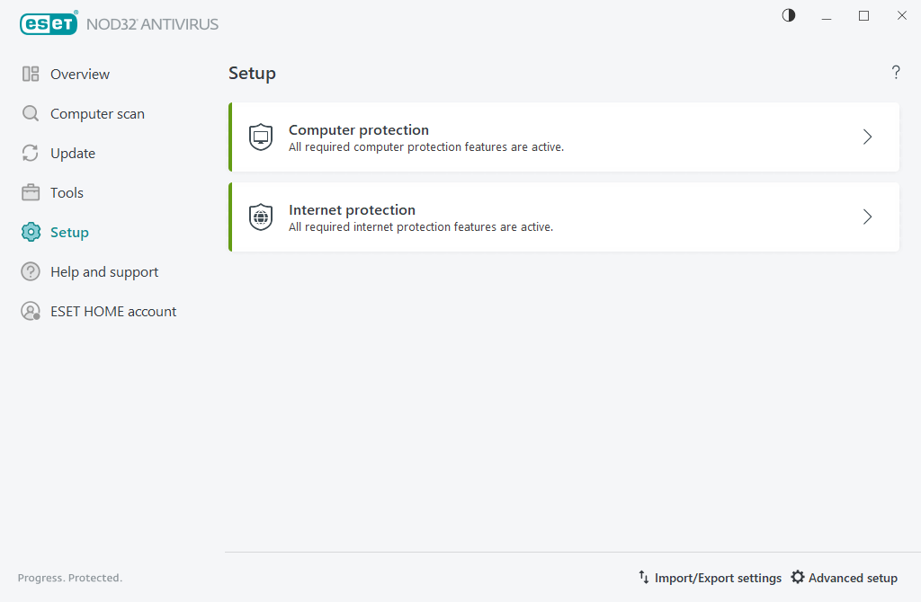Image resolution: width=921 pixels, height=602 pixels.
Task: Click the Setup gear icon in sidebar
Action: [31, 233]
